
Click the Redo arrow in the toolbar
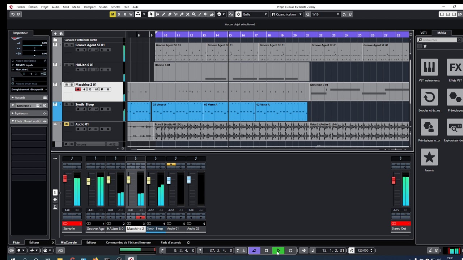[x=19, y=14]
